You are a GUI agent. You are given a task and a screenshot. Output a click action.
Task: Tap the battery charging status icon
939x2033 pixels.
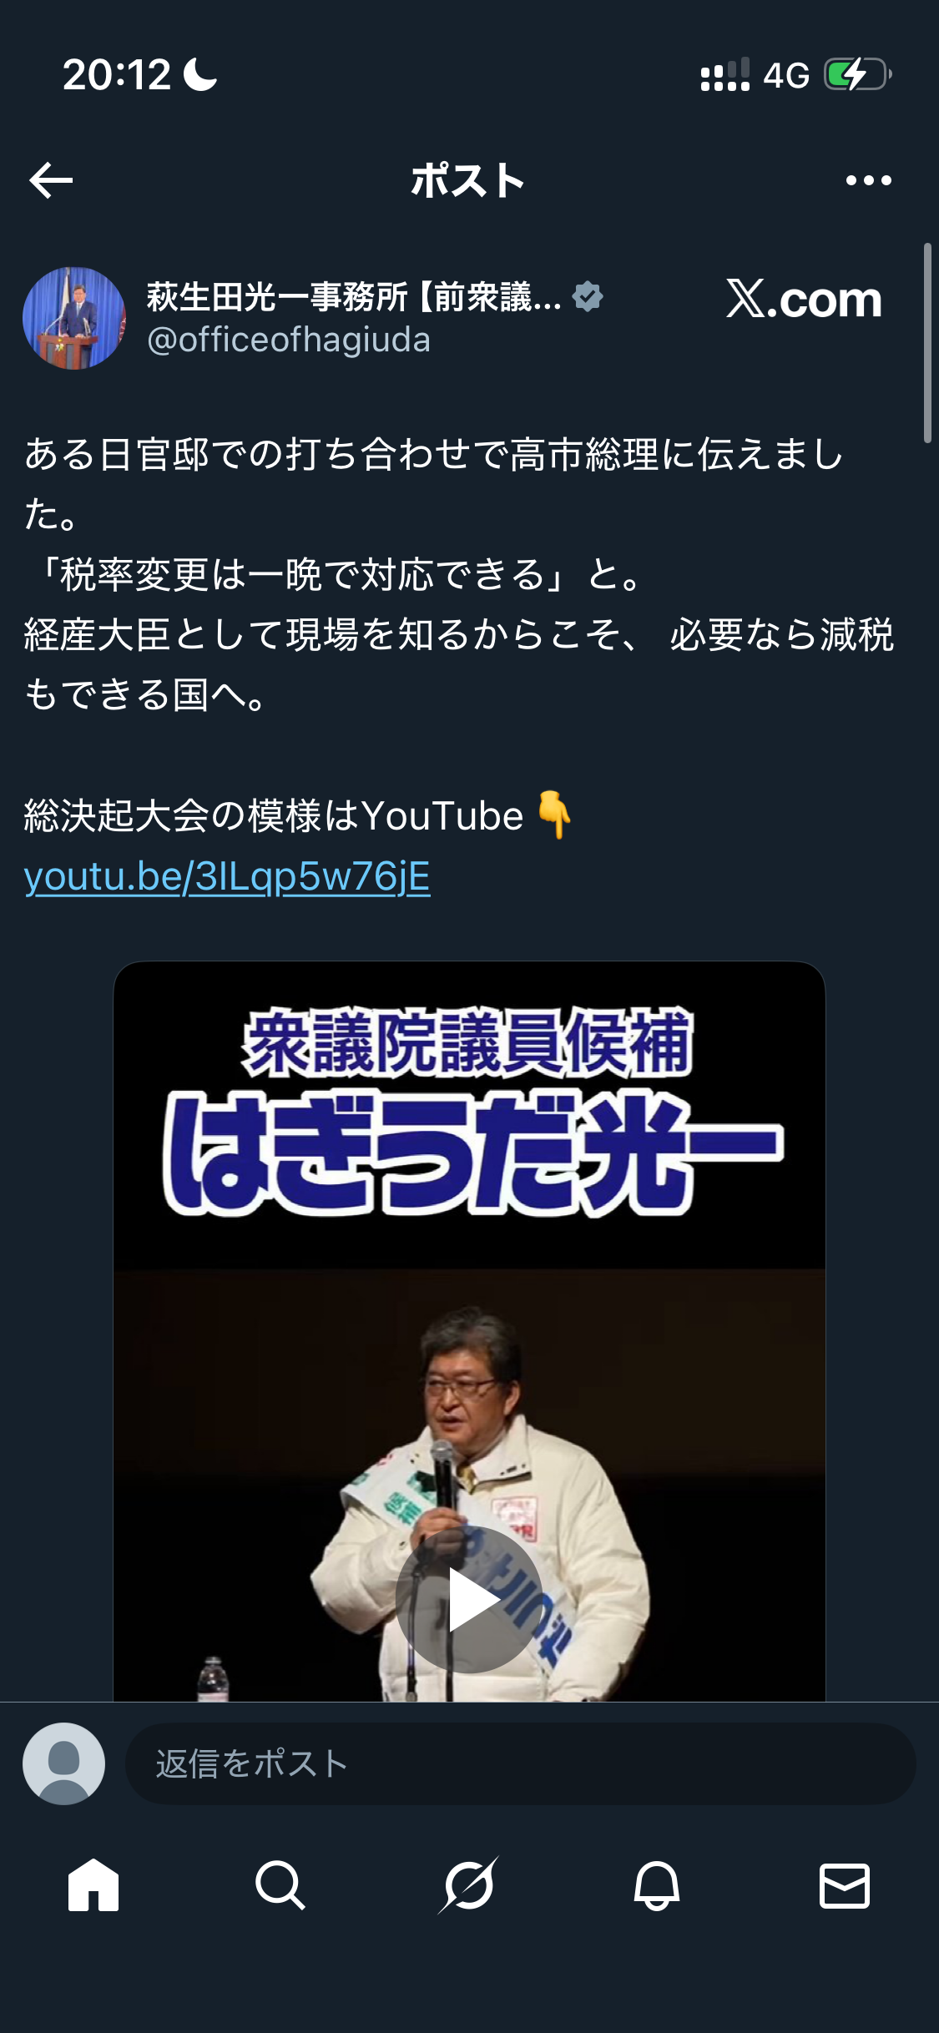(857, 74)
